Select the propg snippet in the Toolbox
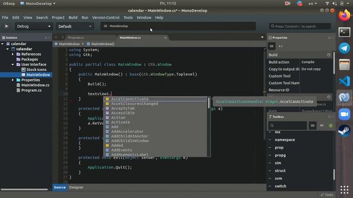The image size is (353, 198). [x=280, y=155]
